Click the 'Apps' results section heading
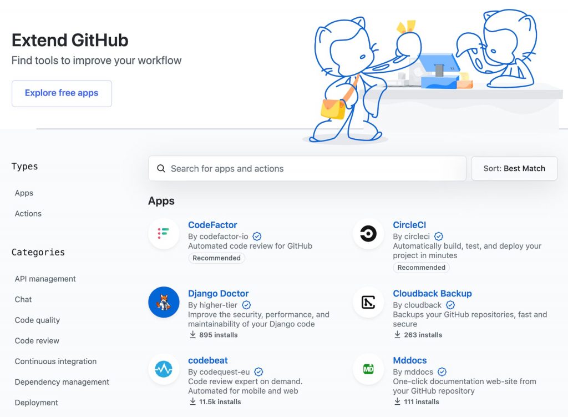 [161, 201]
